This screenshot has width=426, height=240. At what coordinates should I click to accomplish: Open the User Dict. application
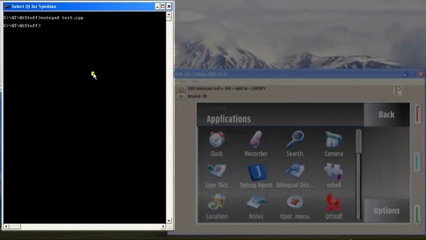pyautogui.click(x=216, y=176)
